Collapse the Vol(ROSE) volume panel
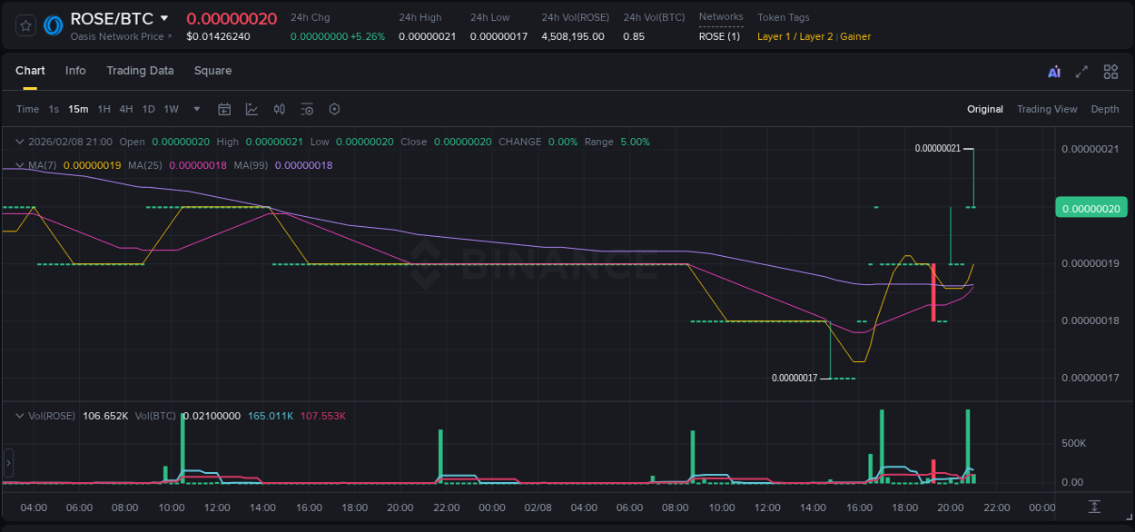This screenshot has height=532, width=1135. (20, 415)
